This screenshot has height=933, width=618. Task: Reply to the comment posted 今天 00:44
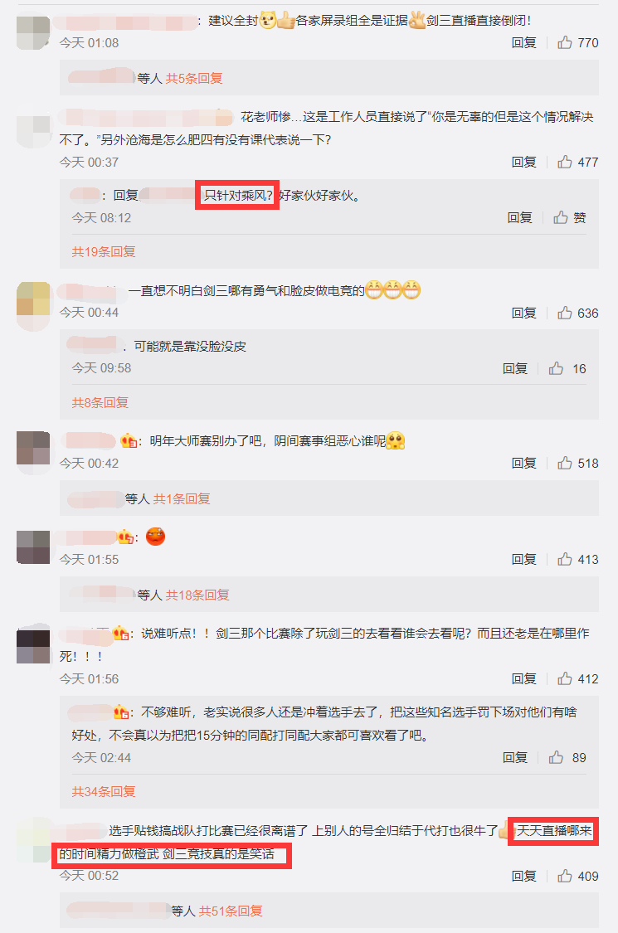[524, 313]
